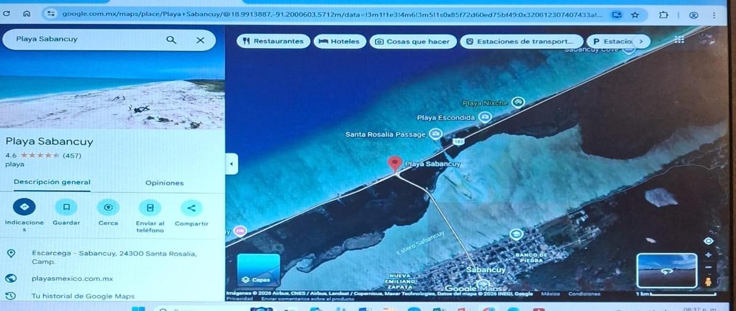Switch to Opiniones tab
The height and width of the screenshot is (311, 736).
[x=164, y=183]
